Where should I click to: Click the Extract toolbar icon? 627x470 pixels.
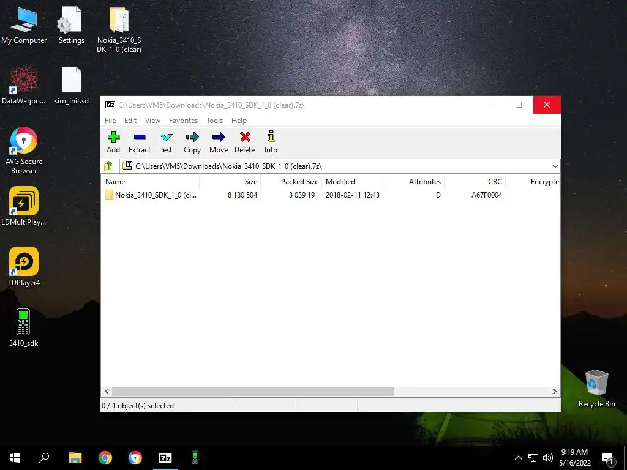(x=140, y=142)
